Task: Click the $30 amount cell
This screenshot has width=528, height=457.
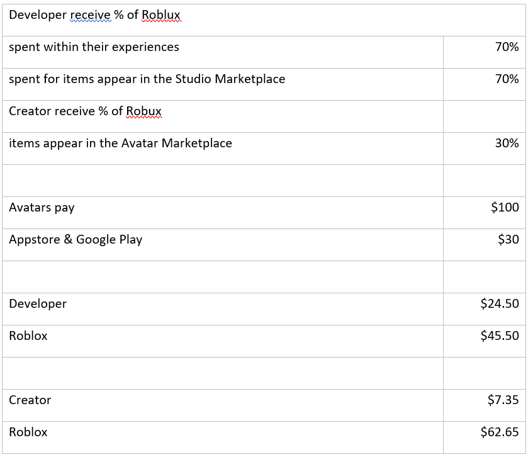Action: 508,240
